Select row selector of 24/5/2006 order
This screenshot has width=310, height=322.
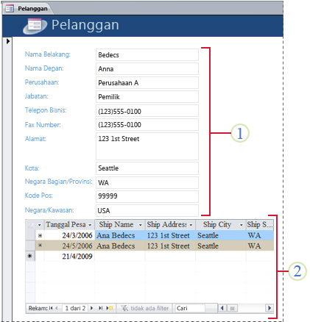pyautogui.click(x=30, y=246)
